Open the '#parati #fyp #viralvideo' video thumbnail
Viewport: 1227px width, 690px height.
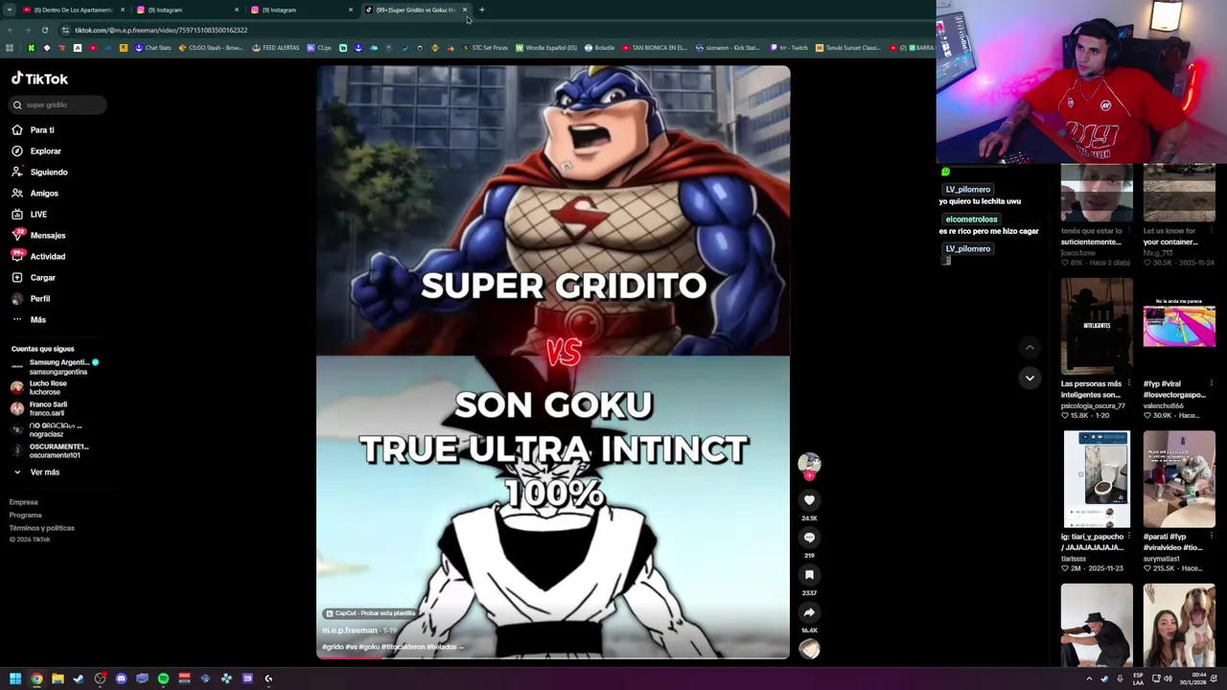point(1179,479)
